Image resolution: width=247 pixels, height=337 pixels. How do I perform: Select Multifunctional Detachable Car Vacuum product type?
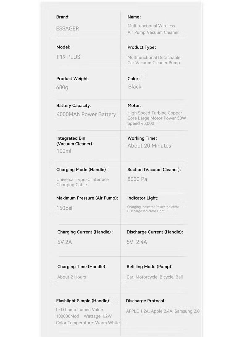pos(154,60)
